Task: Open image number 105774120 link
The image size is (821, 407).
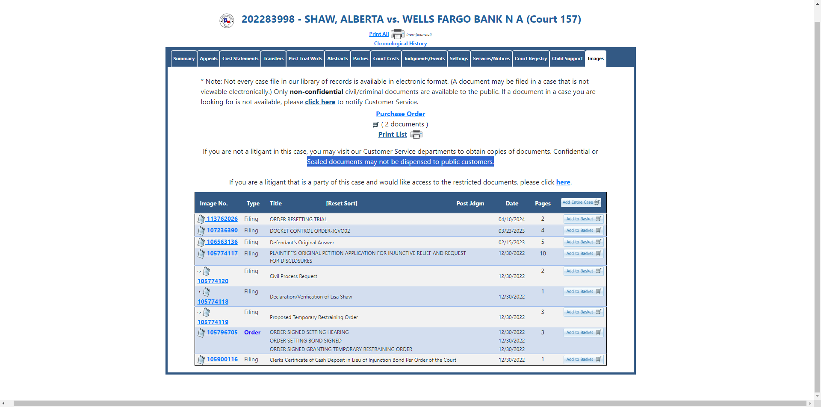Action: pos(213,281)
